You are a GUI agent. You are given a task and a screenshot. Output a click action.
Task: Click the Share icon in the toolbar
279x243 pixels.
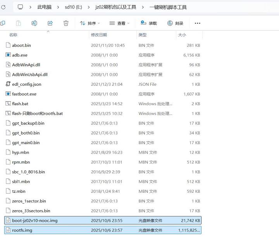point(50,23)
